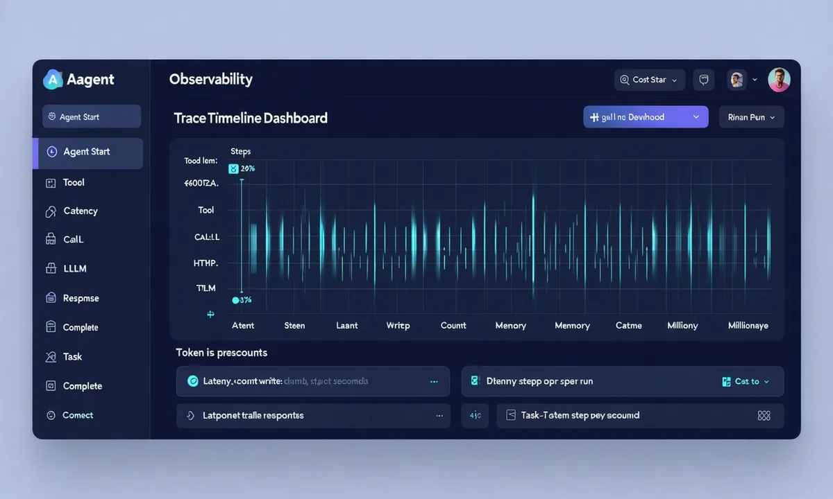Click the icon before Dtenny stepp opr sper run
This screenshot has height=499, width=833.
(x=476, y=380)
